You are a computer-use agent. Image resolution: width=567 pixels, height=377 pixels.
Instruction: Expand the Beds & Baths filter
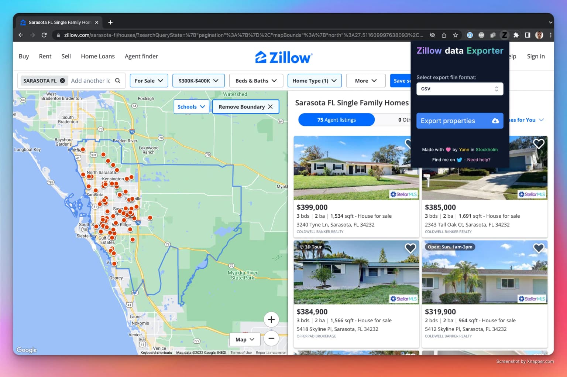[256, 81]
